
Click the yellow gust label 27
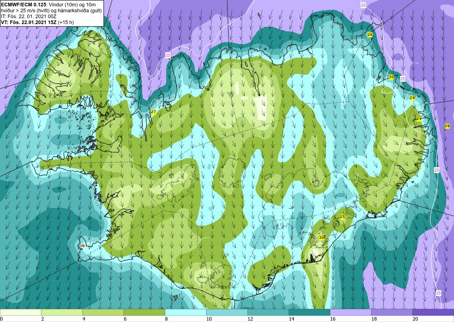pos(153,112)
